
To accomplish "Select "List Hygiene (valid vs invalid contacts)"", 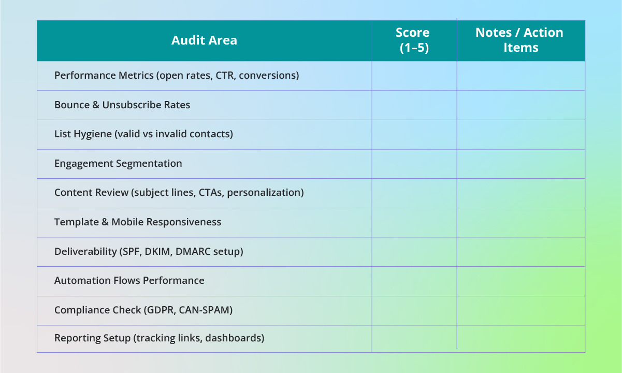I will pos(143,134).
